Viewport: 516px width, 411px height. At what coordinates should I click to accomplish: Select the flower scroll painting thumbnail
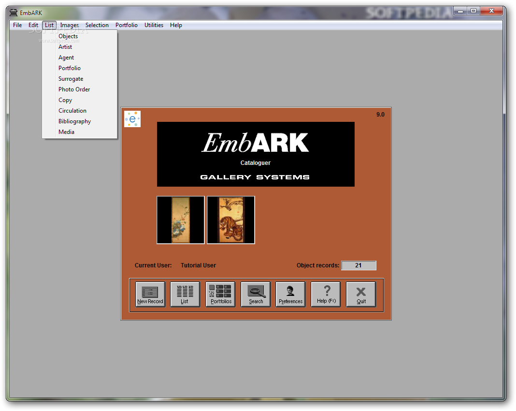[181, 220]
